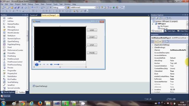Click the media player next track button
Image resolution: width=189 pixels, height=106 pixels.
pyautogui.click(x=48, y=64)
